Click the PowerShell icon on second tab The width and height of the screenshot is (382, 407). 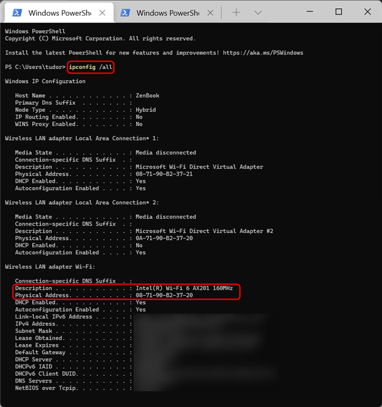point(125,13)
